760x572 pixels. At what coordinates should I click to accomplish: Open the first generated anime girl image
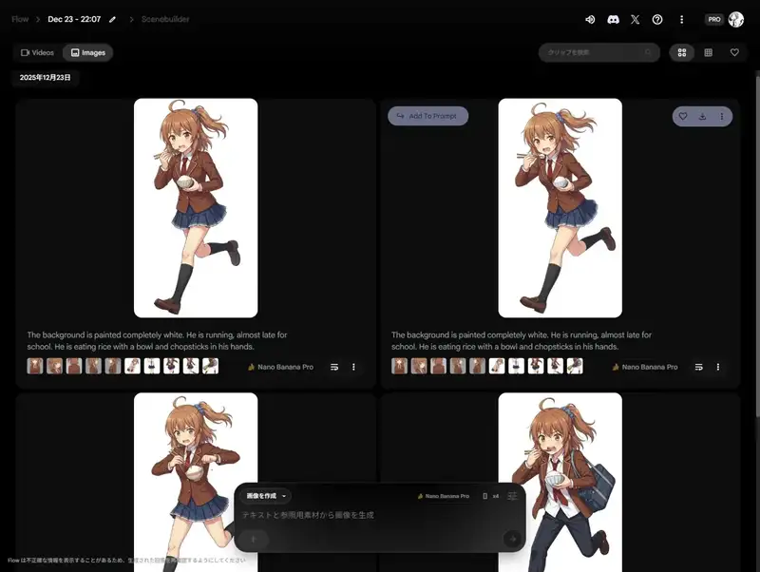click(x=196, y=207)
